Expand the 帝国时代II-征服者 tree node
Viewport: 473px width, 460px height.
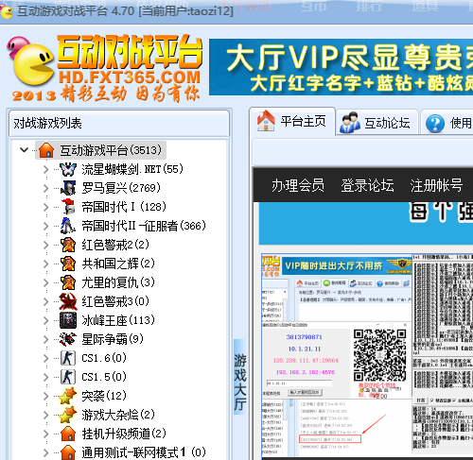pyautogui.click(x=46, y=226)
